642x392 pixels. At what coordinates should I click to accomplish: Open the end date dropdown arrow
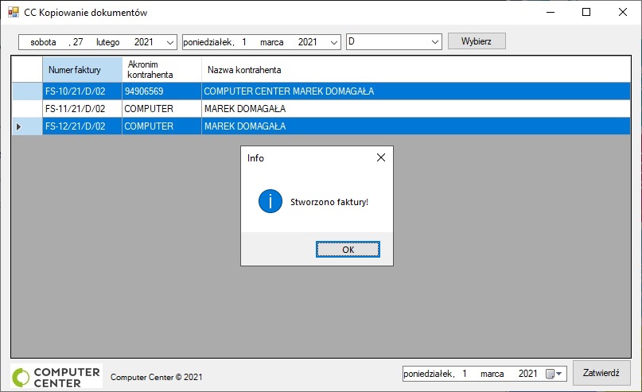[333, 42]
